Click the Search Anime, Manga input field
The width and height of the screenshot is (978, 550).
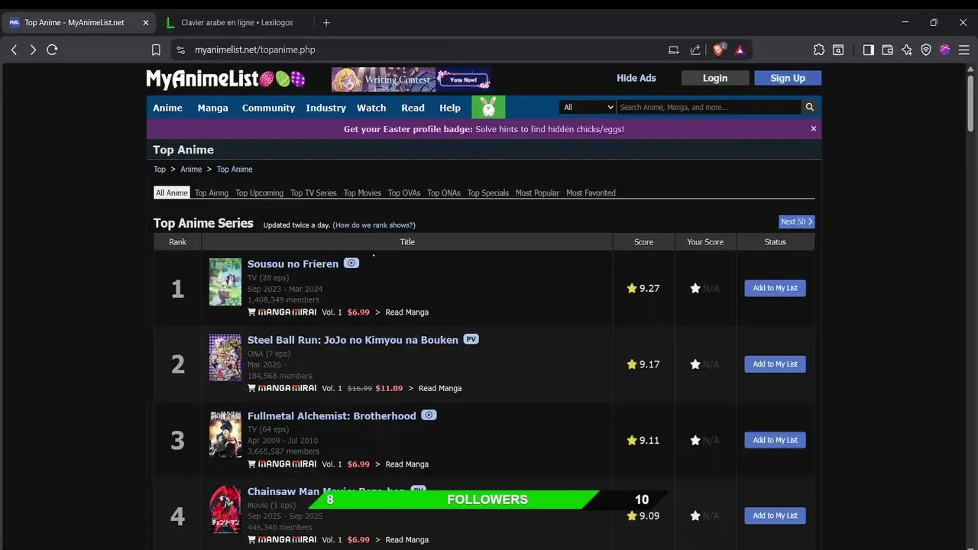[x=709, y=107]
